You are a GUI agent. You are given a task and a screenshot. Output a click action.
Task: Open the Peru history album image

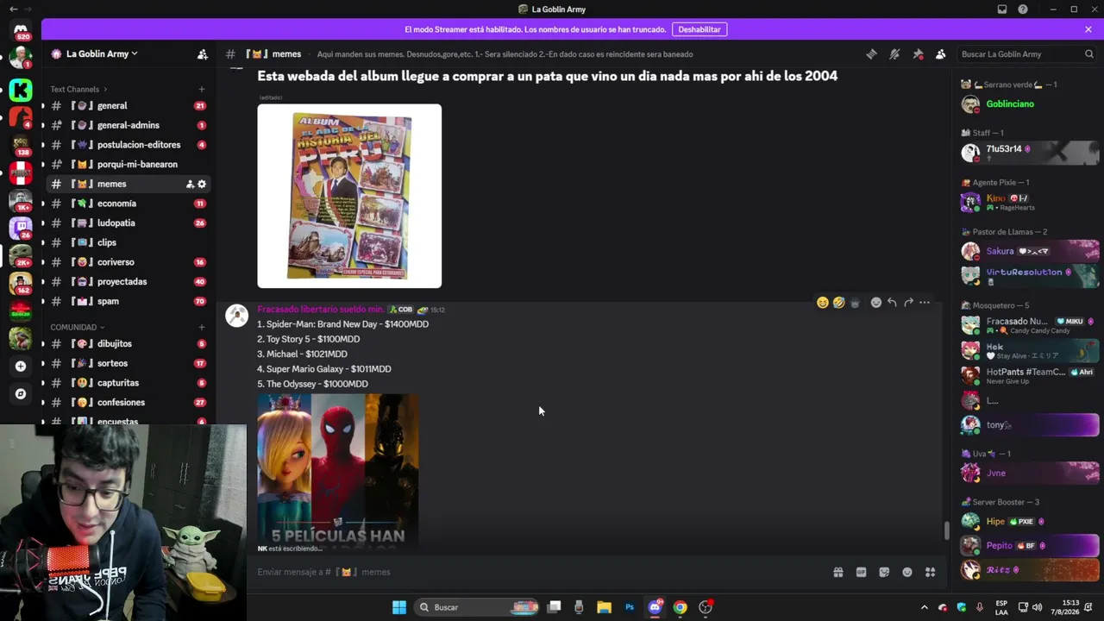click(349, 196)
